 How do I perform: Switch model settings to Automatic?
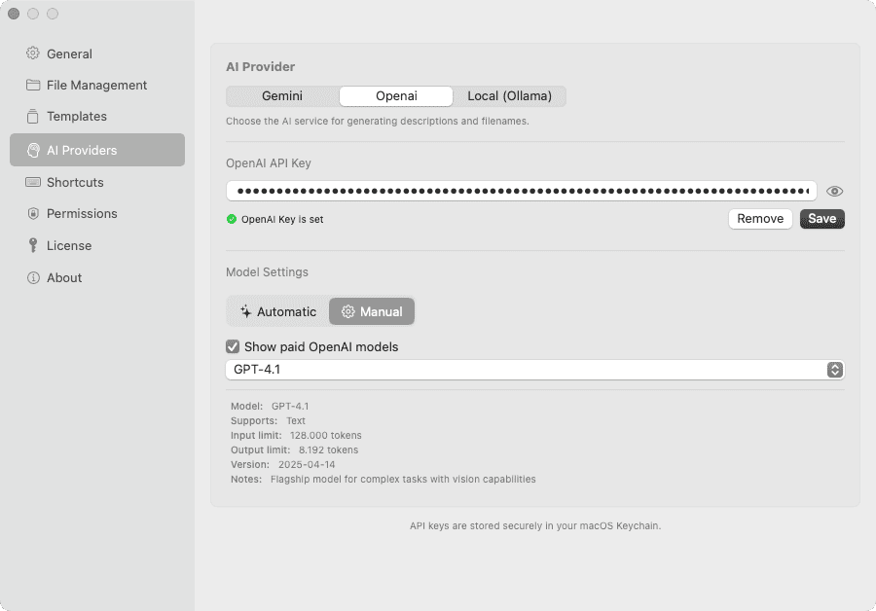[278, 311]
